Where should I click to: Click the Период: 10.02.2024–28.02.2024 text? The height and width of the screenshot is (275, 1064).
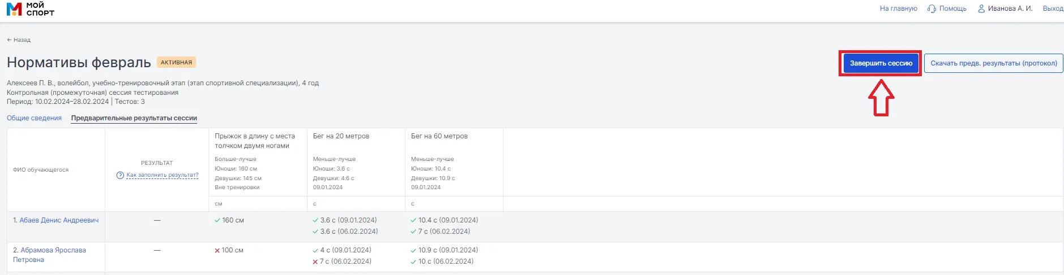(x=58, y=102)
